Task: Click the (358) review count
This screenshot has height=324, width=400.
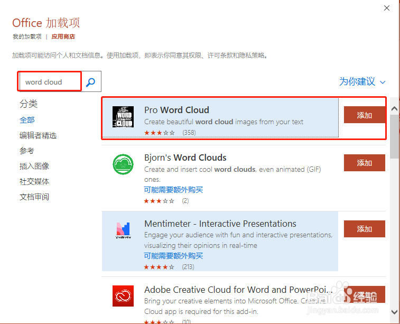Action: pyautogui.click(x=189, y=133)
